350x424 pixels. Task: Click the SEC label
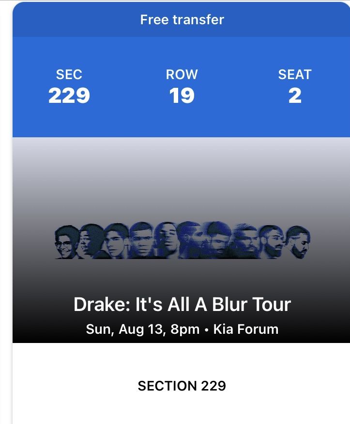coord(69,75)
